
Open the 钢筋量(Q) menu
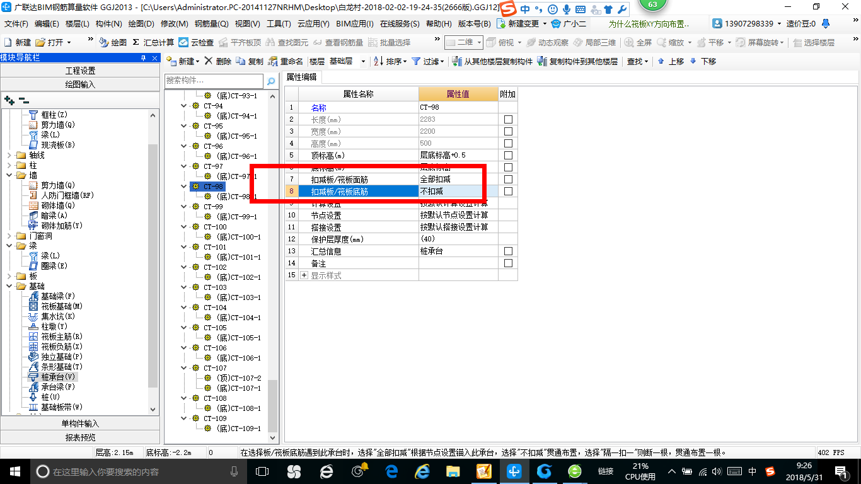[x=211, y=23]
